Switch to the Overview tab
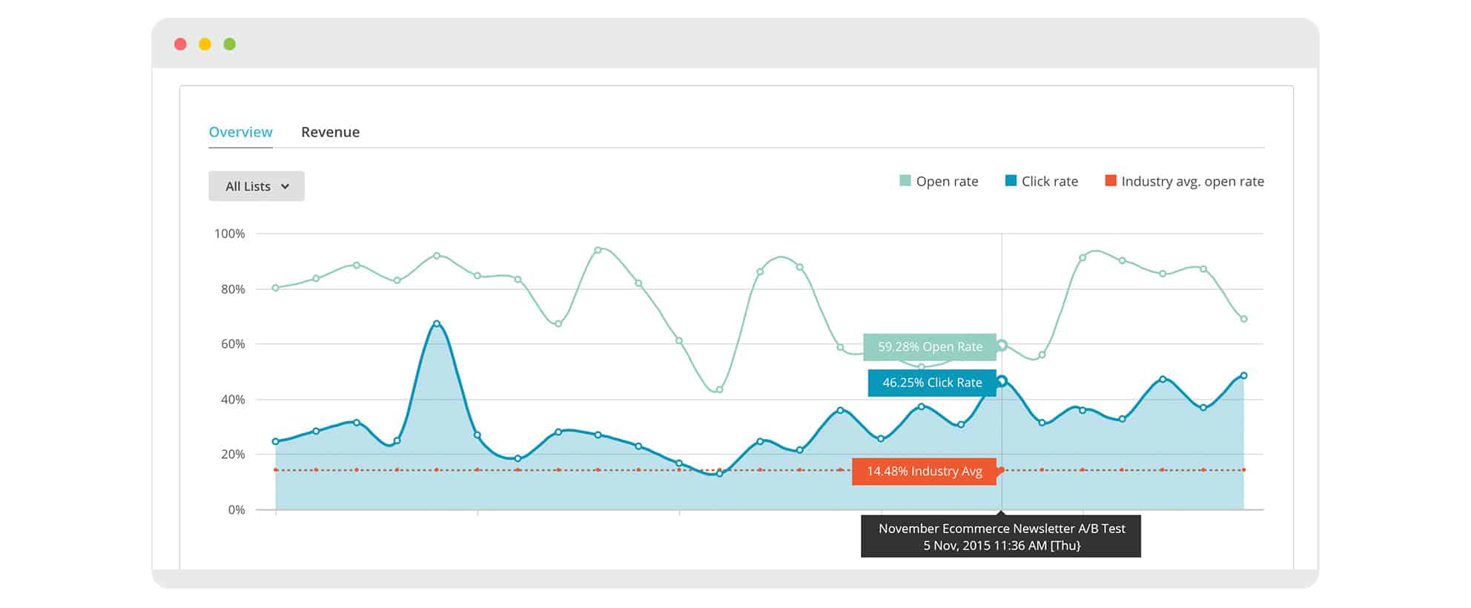The width and height of the screenshot is (1471, 608). (240, 132)
